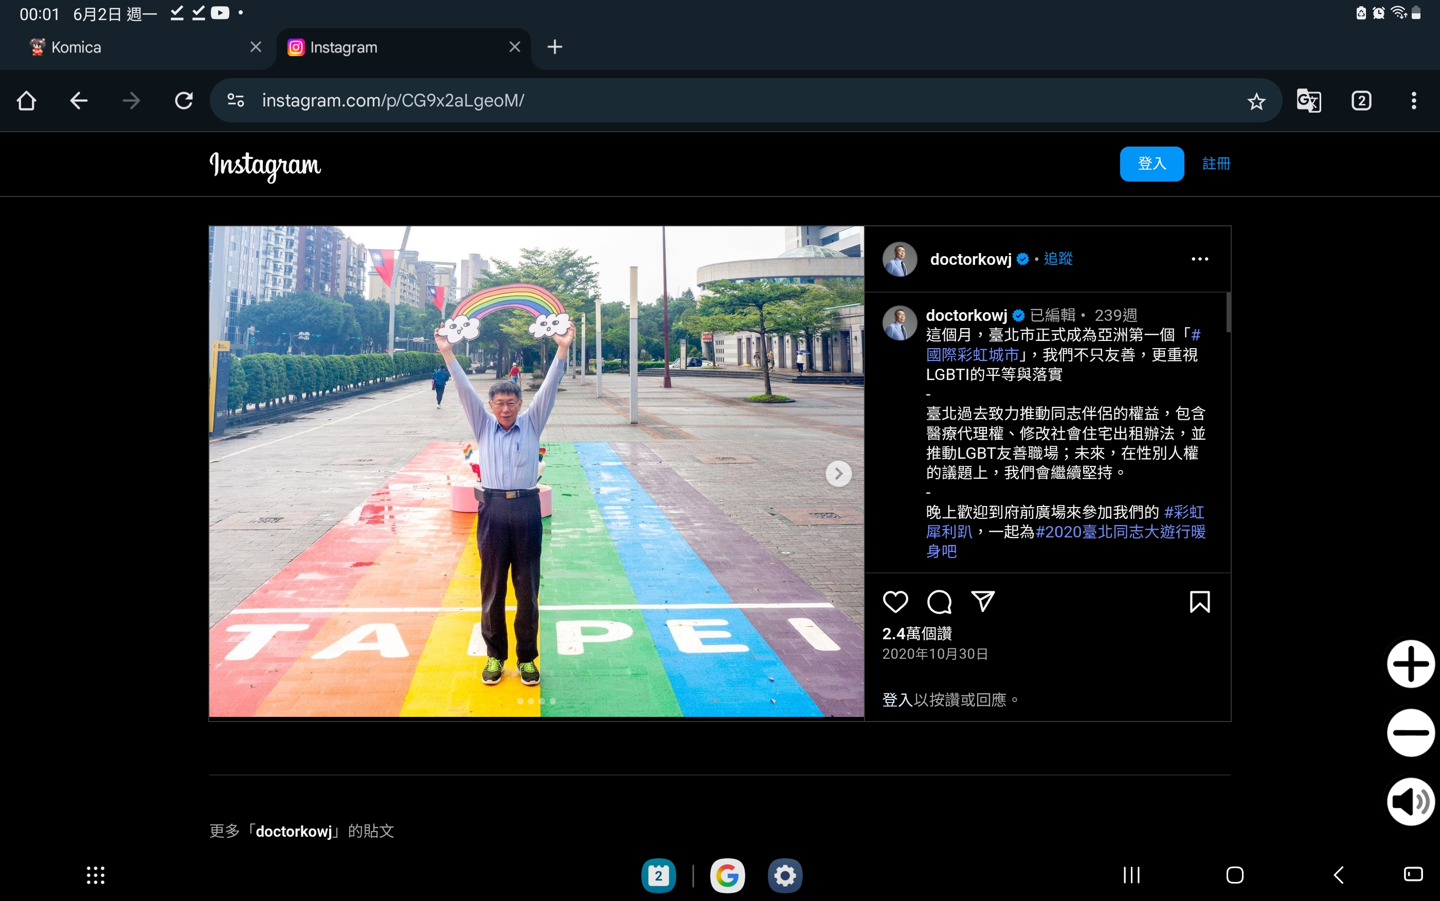Click doctorkowj username in the caption
Screen dimensions: 1440x901
[966, 315]
